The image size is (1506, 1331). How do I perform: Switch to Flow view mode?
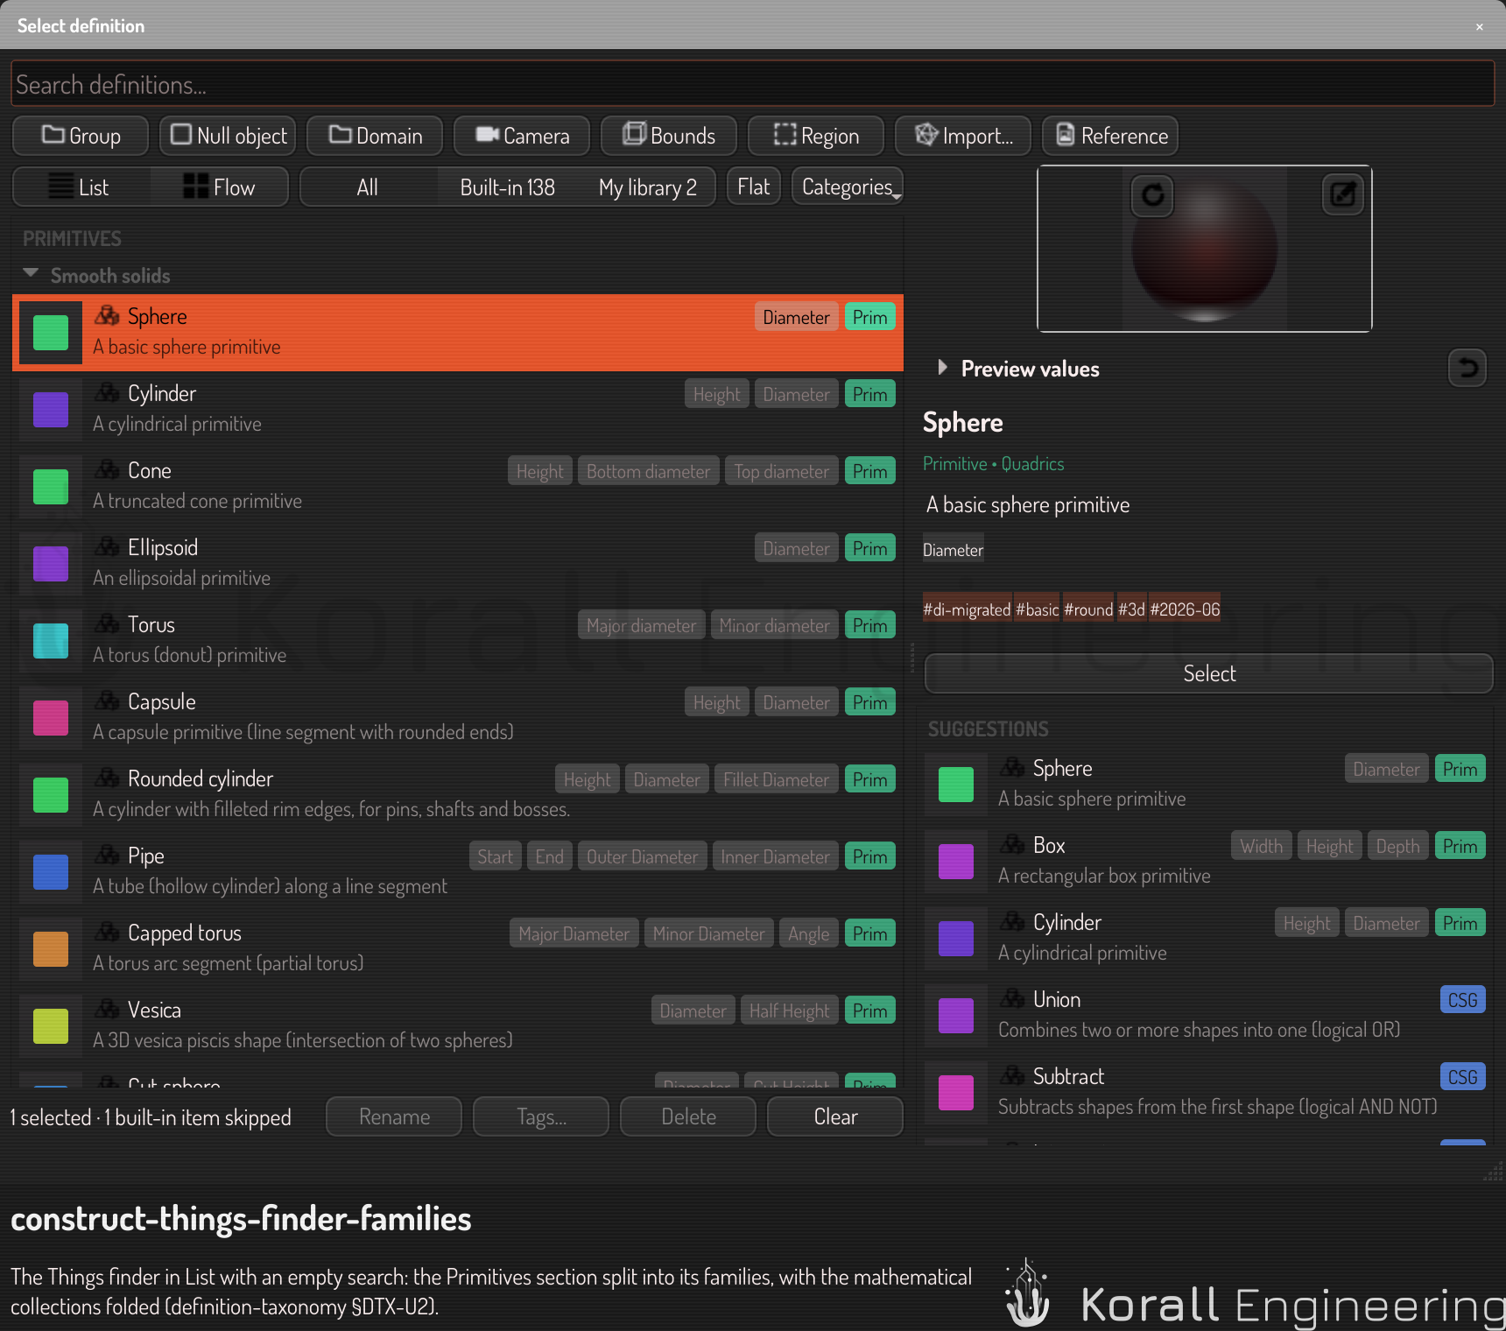(219, 187)
